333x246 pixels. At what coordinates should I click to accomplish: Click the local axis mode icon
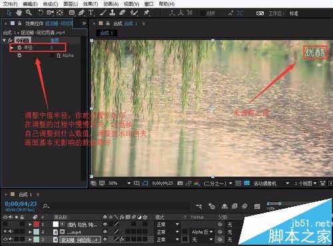click(172, 13)
